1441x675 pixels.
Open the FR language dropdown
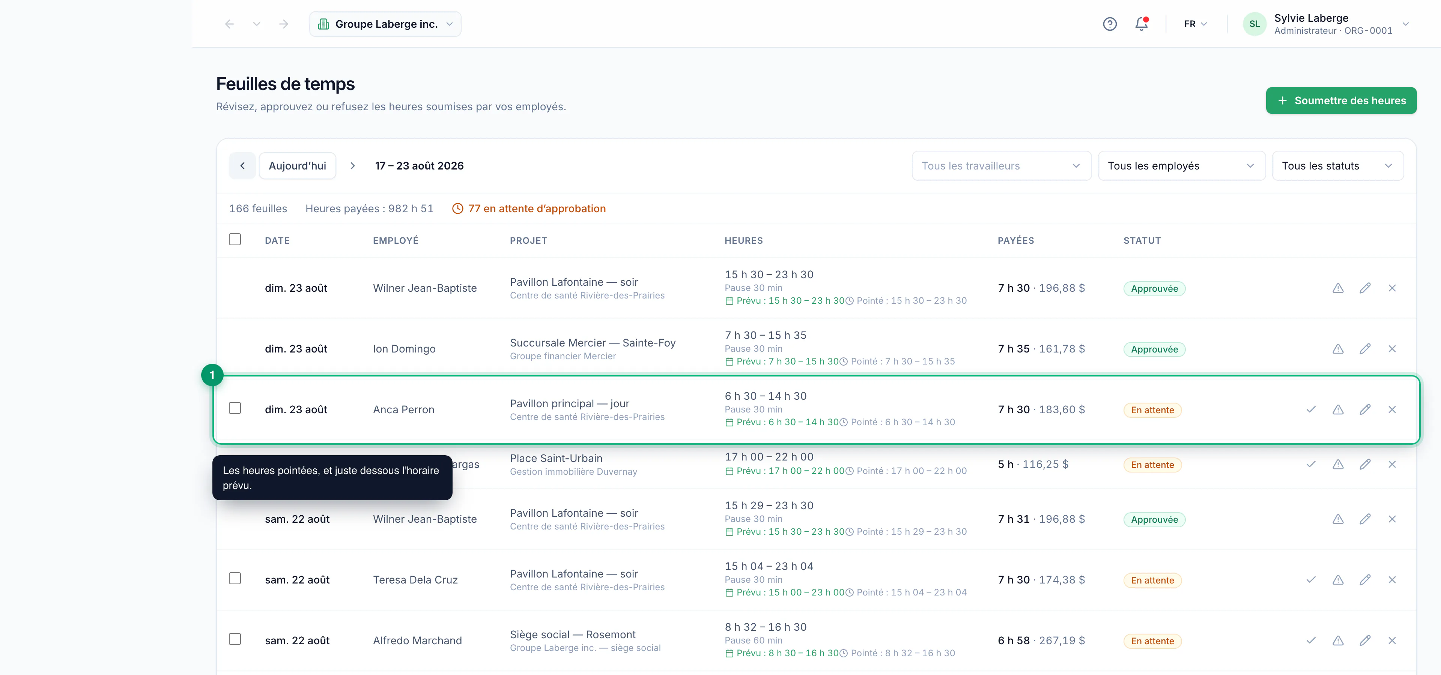click(x=1196, y=24)
